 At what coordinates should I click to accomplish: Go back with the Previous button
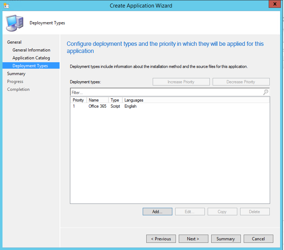(x=161, y=239)
